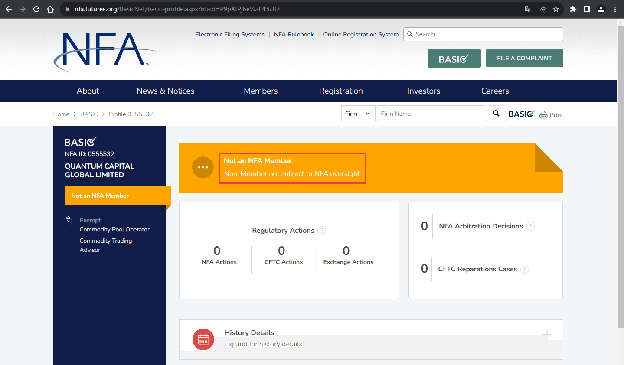The width and height of the screenshot is (624, 365).
Task: Click the clipboard Exempt icon in sidebar
Action: tap(68, 221)
